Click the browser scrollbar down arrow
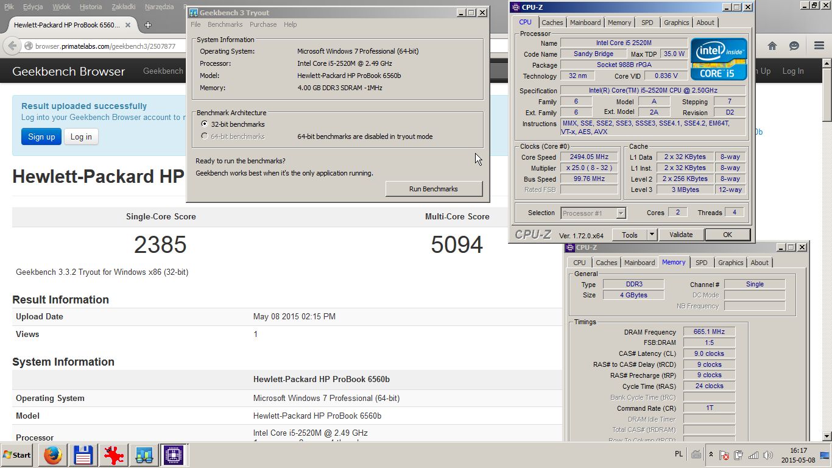 827,436
